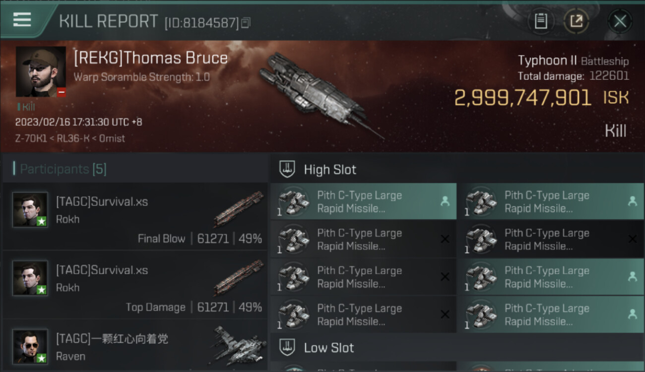Select first high slot Pith C-Type launcher
Image resolution: width=645 pixels, height=372 pixels.
(x=362, y=201)
